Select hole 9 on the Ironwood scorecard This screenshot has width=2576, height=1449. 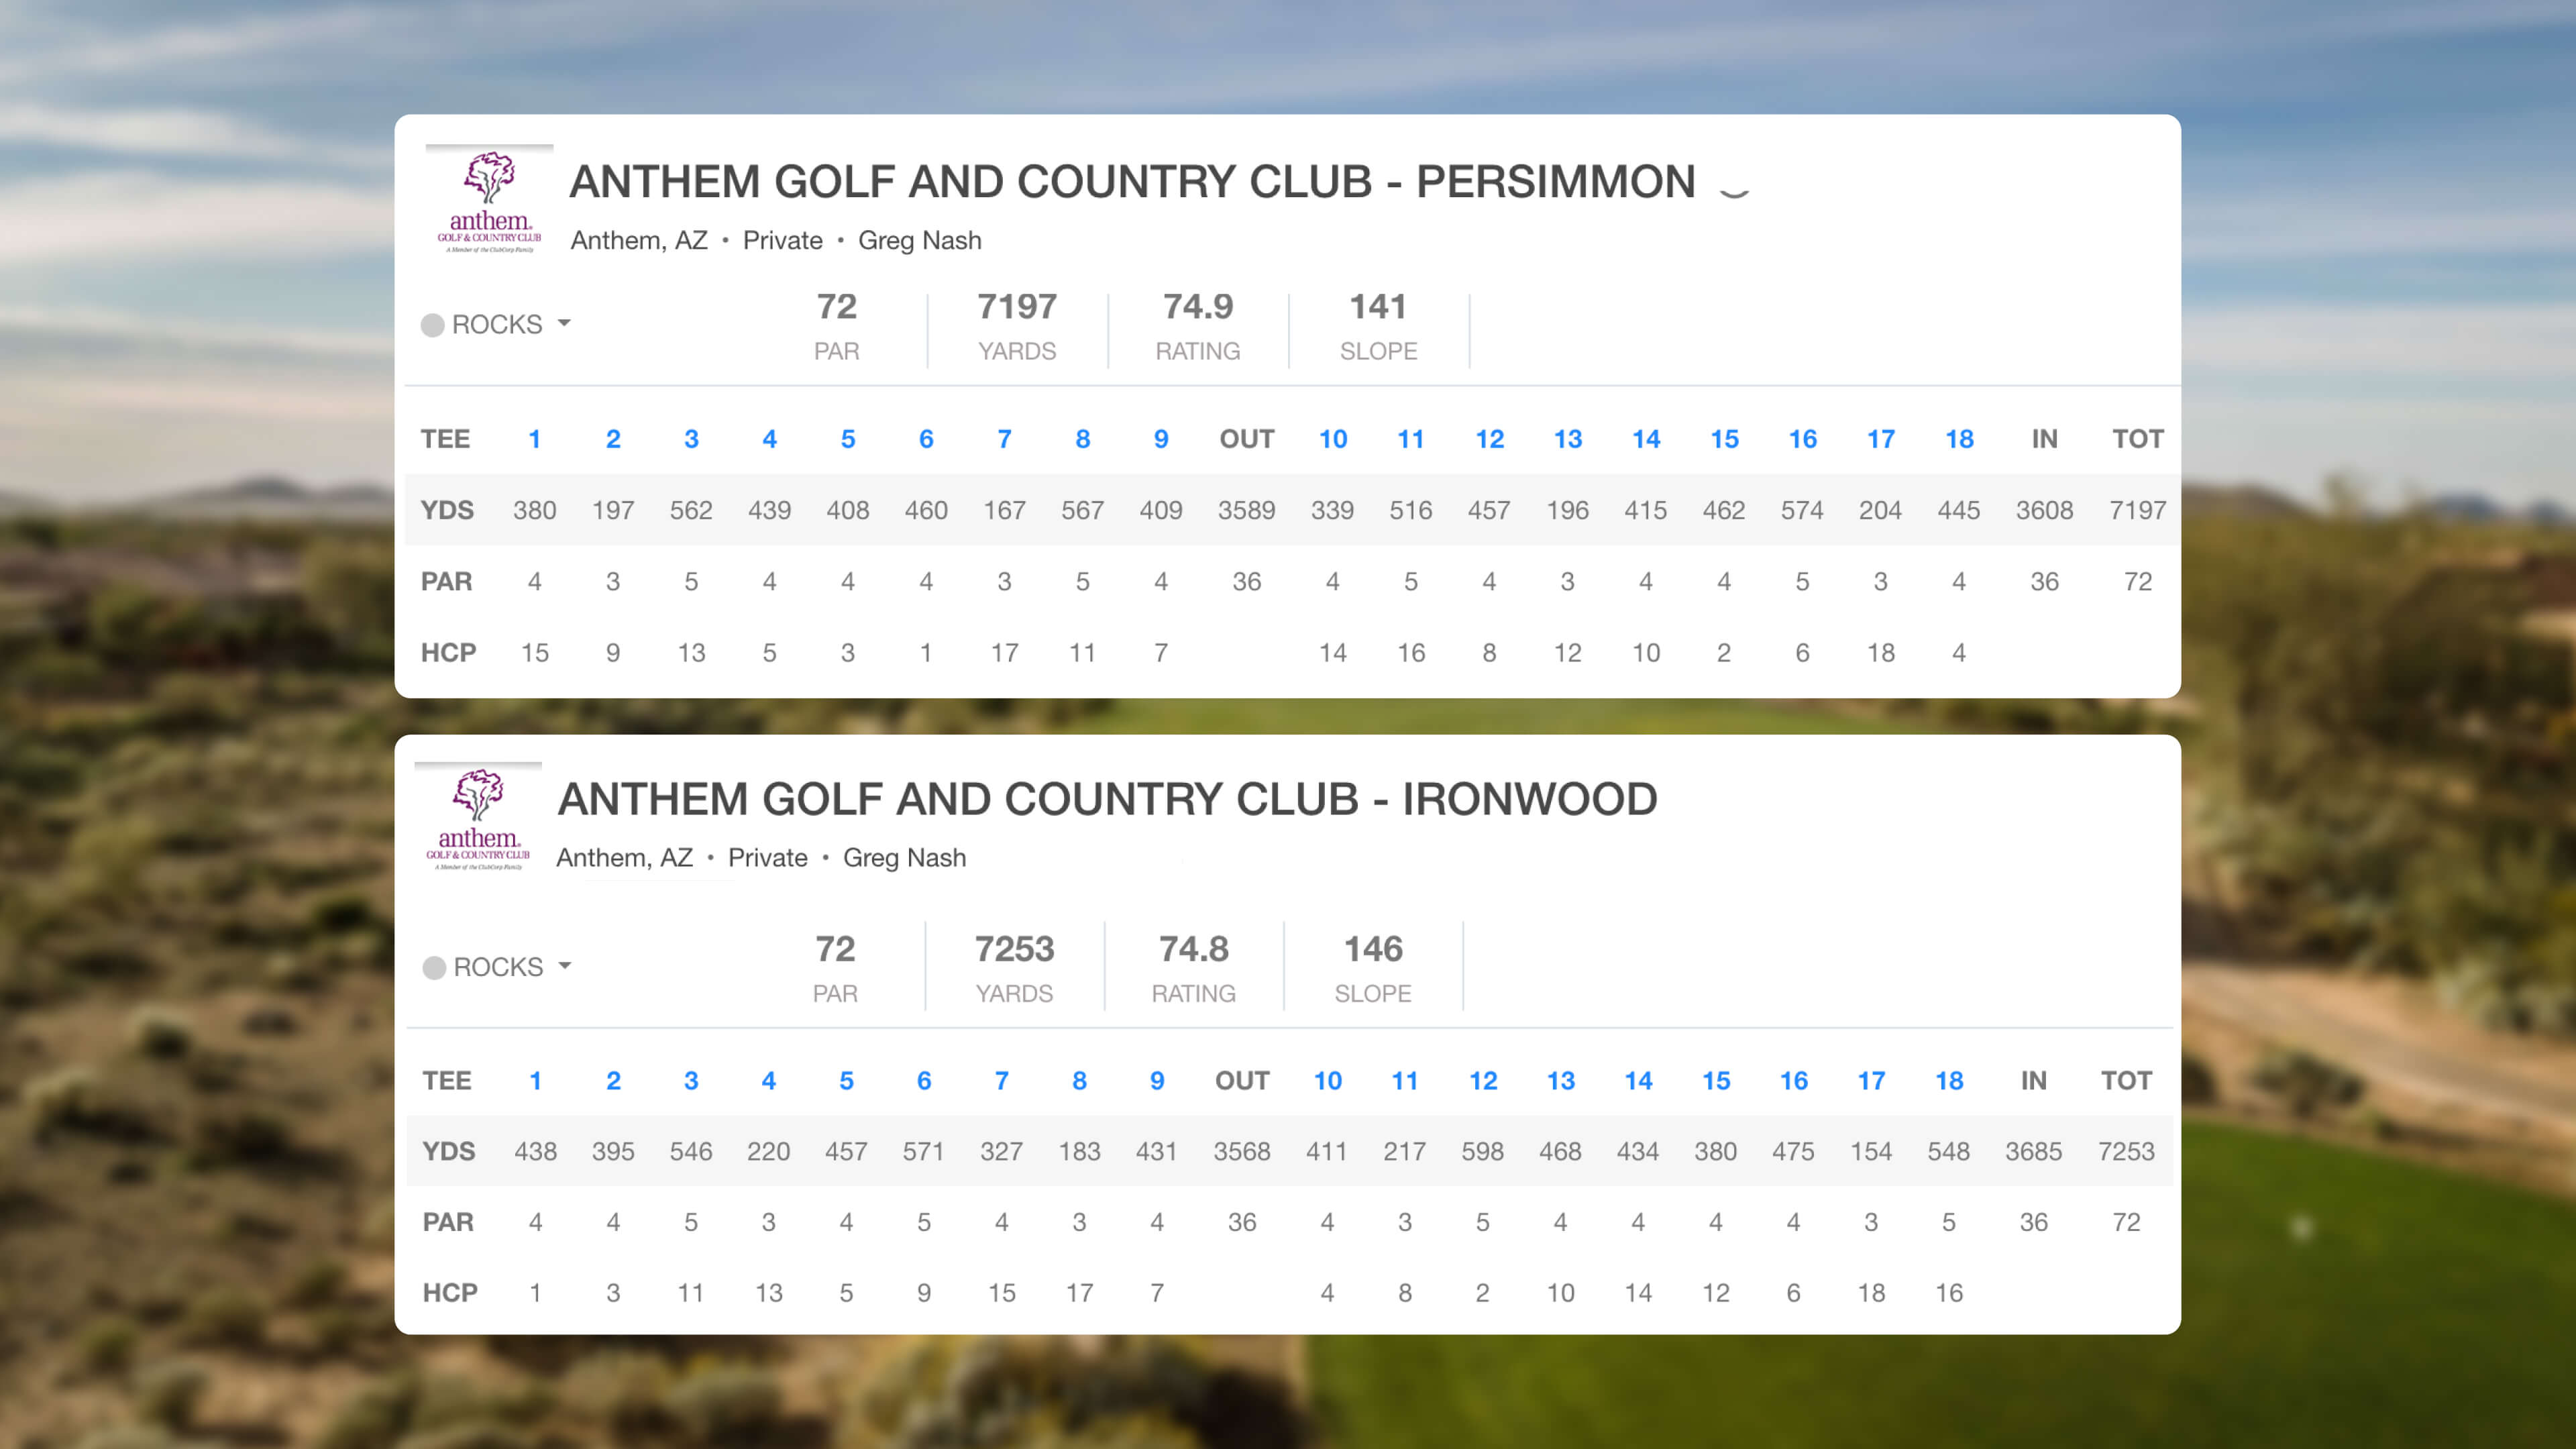pyautogui.click(x=1157, y=1081)
